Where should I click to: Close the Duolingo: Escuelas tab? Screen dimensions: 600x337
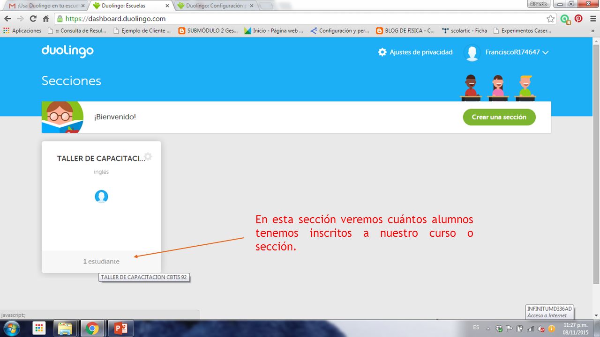167,6
